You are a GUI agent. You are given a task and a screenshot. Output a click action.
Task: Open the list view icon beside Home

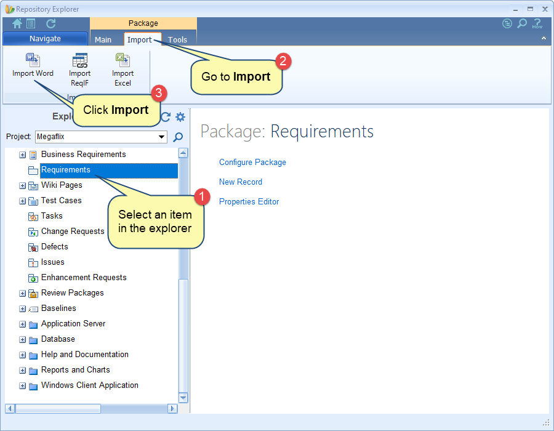[x=31, y=23]
